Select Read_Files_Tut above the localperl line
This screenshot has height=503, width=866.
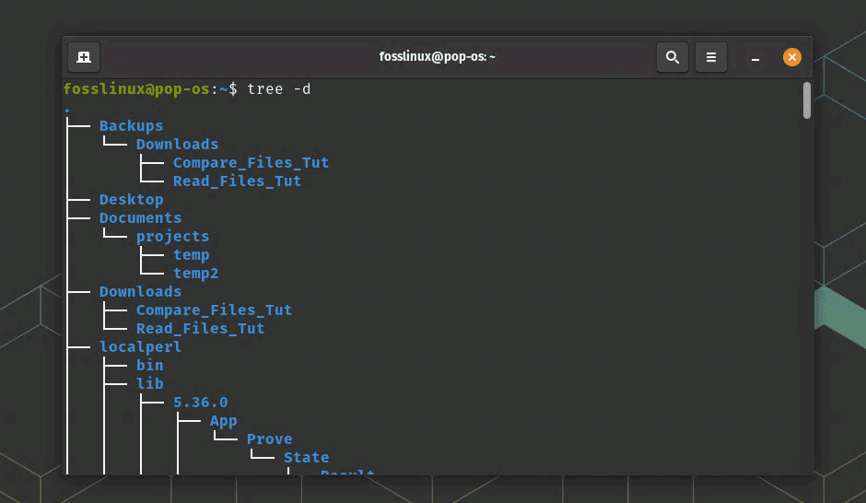(x=200, y=329)
